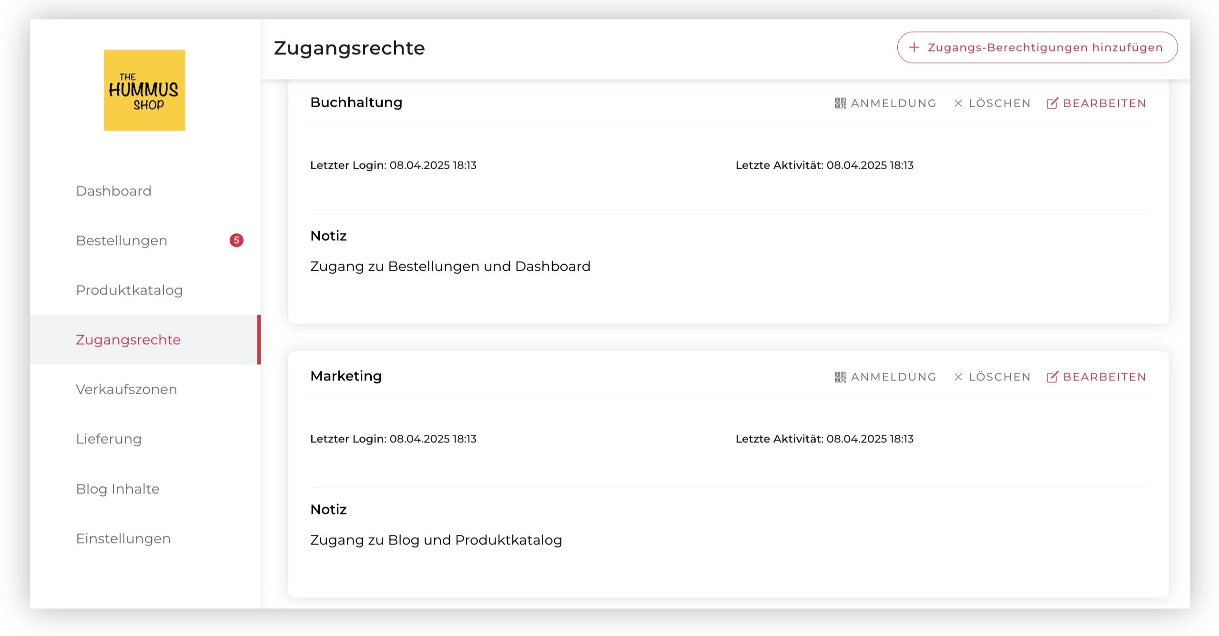The width and height of the screenshot is (1219, 636).
Task: Click pencil edit icon for Marketing
Action: click(1052, 377)
